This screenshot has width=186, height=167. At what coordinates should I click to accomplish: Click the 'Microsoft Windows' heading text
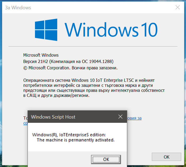tap(41, 55)
